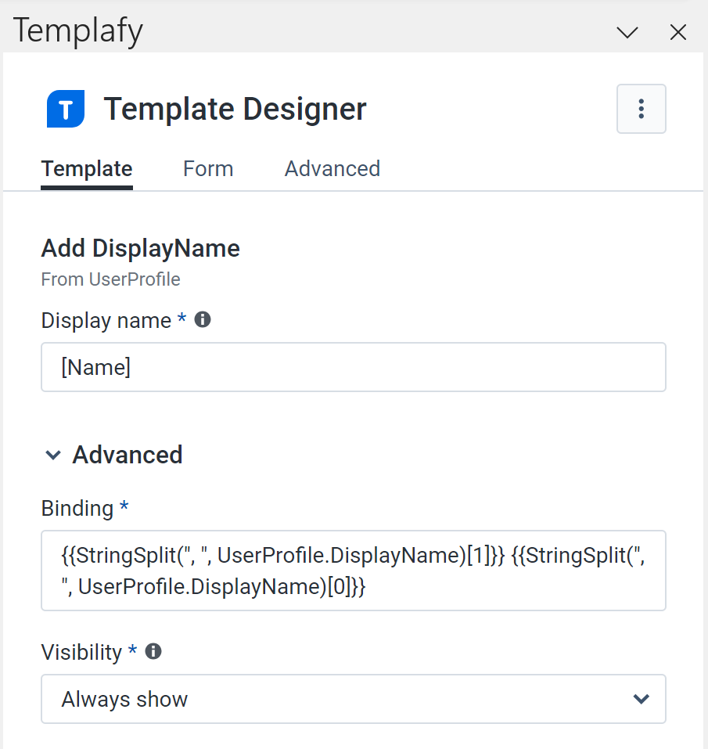Open the task pane options chevron
Screen dimensions: 708x749
(x=627, y=32)
